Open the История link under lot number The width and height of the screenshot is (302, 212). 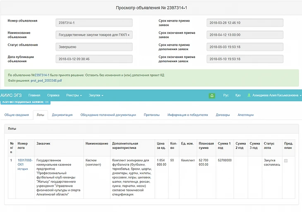point(22,169)
